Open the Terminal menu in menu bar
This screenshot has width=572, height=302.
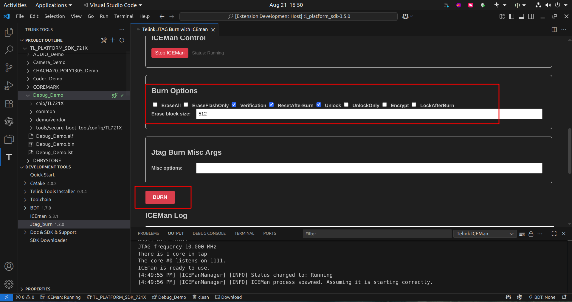point(124,16)
